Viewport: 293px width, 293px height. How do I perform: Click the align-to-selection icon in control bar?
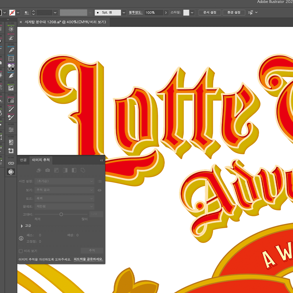(251, 13)
